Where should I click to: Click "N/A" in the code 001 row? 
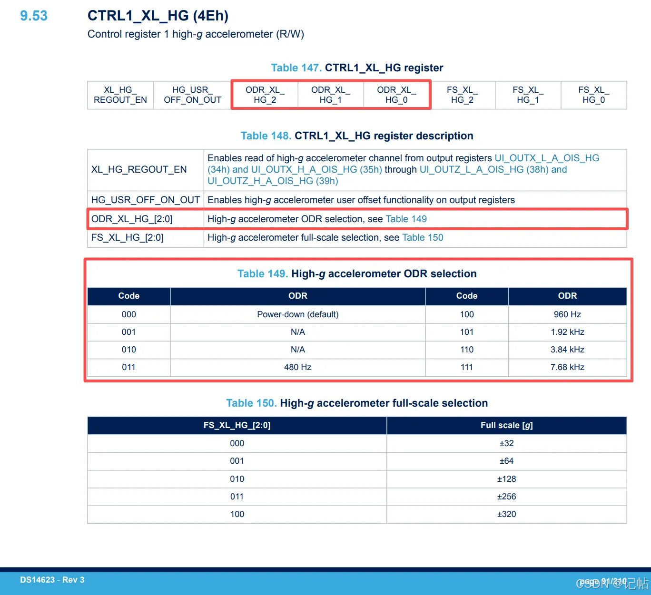pos(298,332)
